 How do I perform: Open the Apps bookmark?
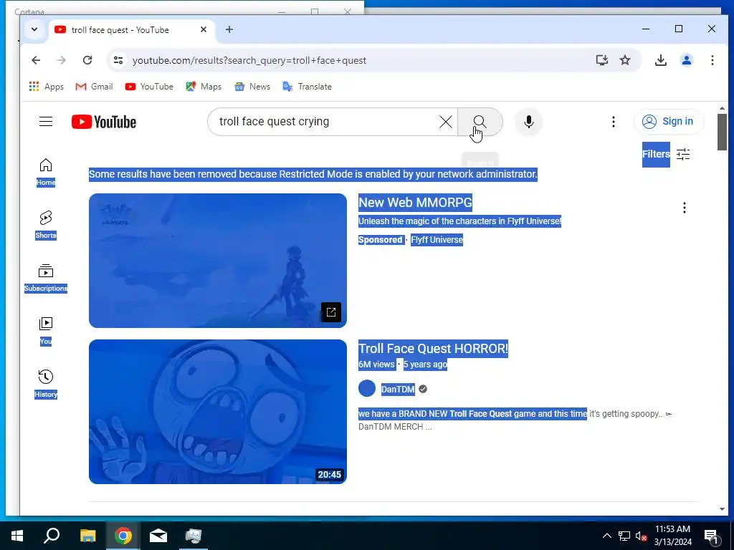click(x=47, y=87)
